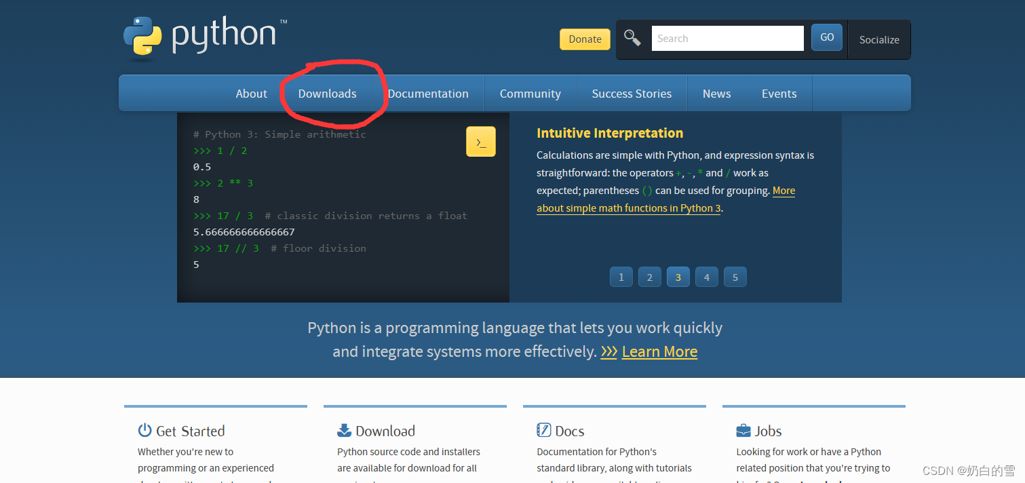The height and width of the screenshot is (483, 1025).
Task: Click the triple chevron before Learn More
Action: 609,352
